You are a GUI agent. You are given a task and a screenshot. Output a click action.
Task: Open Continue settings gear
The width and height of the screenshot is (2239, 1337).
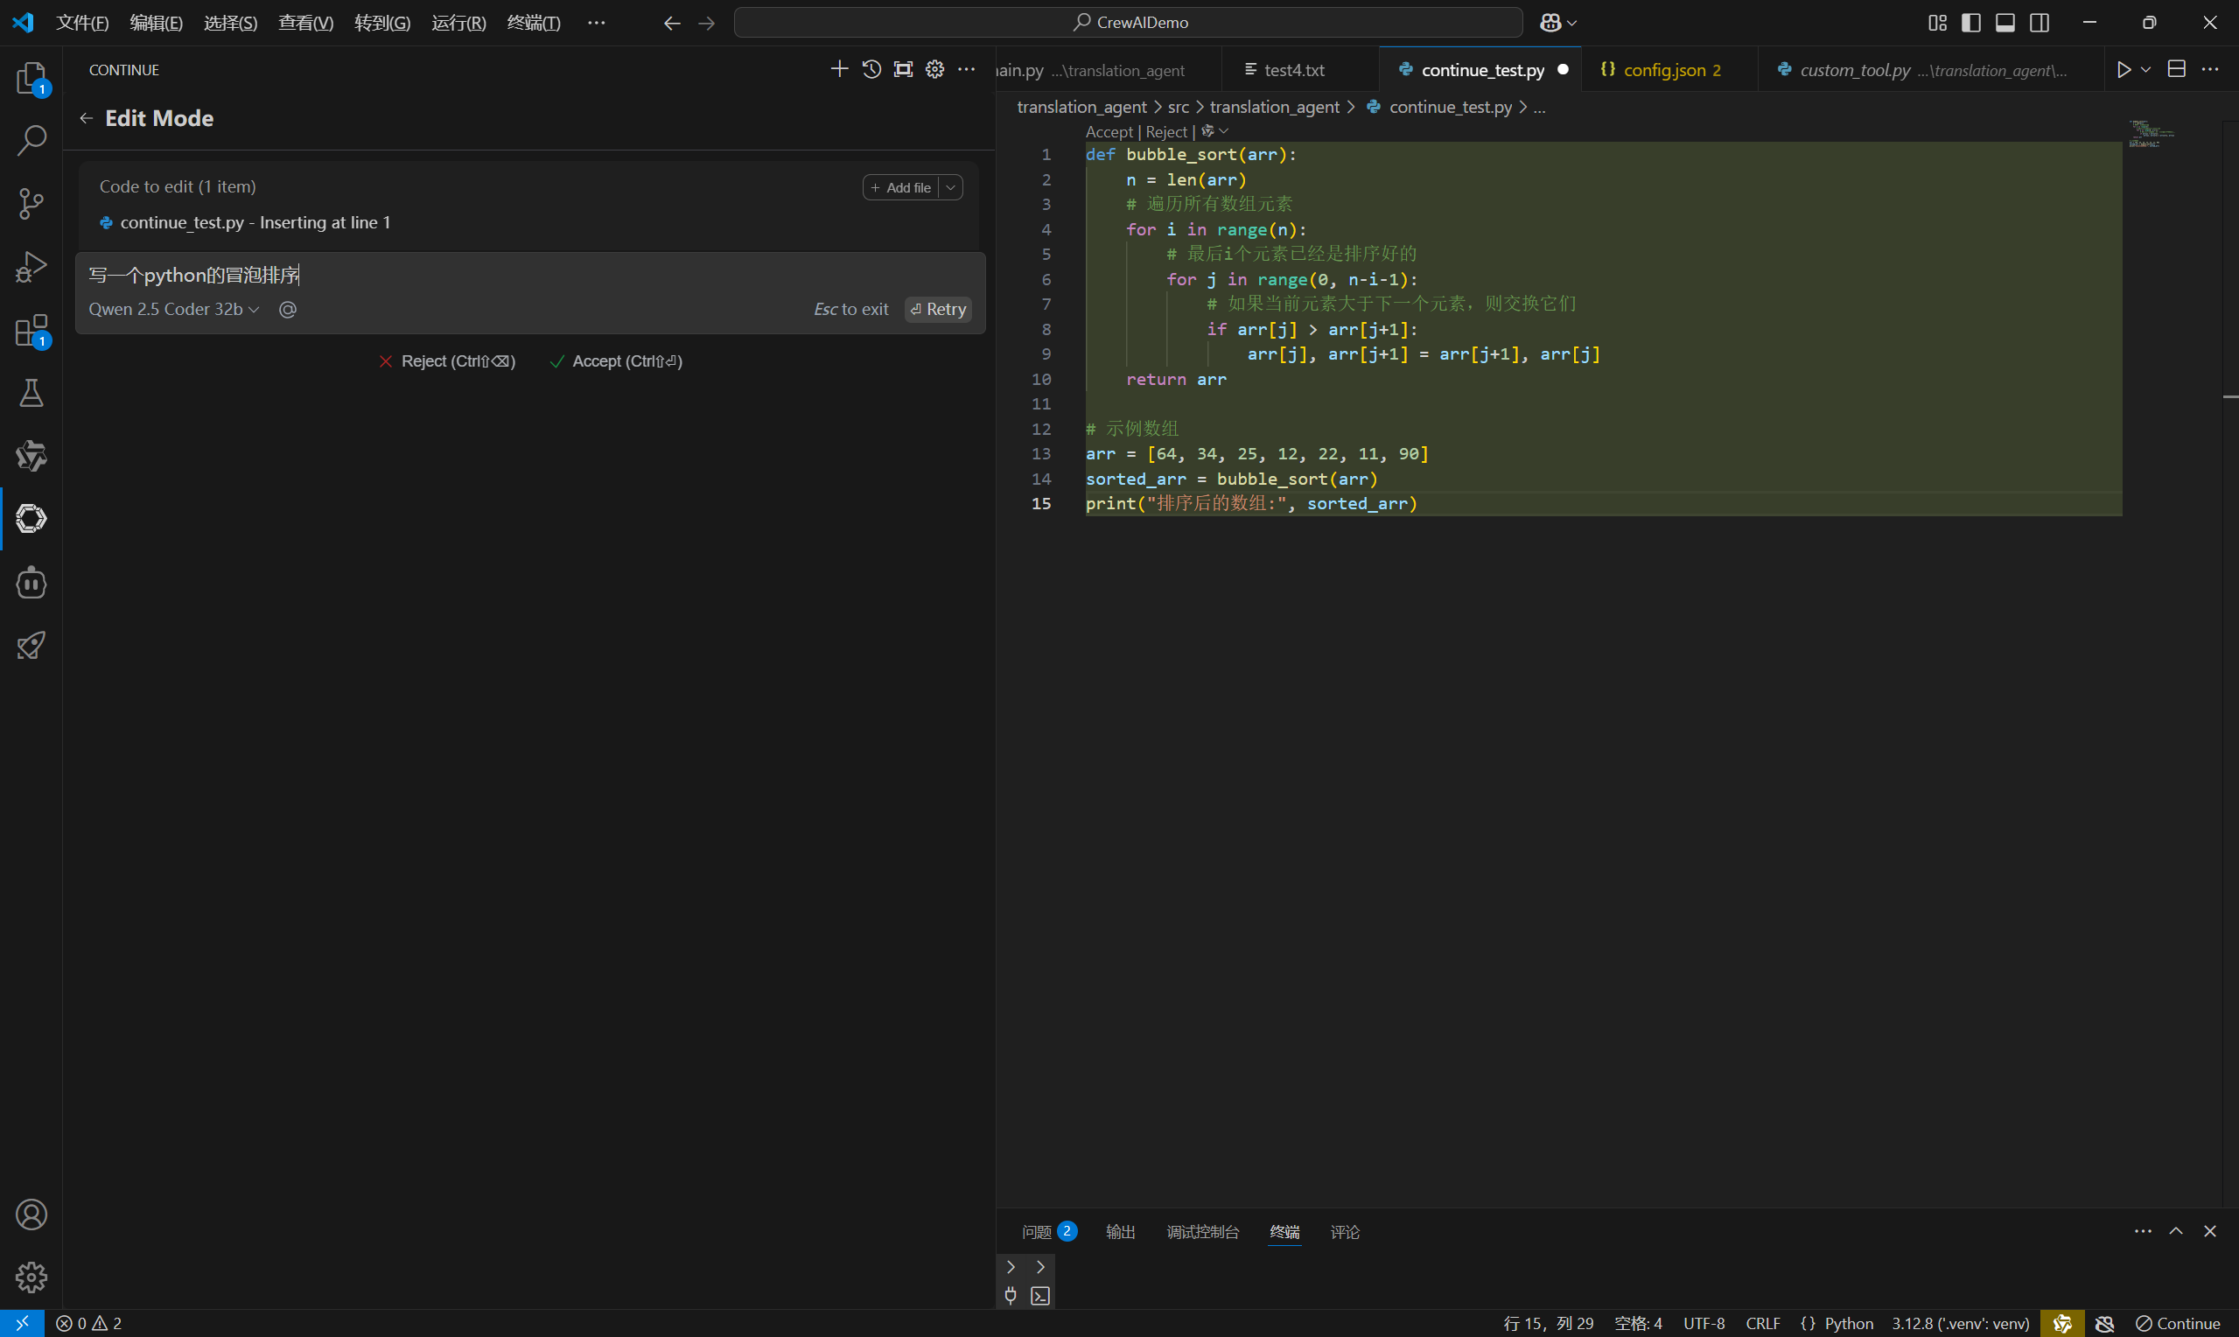934,69
